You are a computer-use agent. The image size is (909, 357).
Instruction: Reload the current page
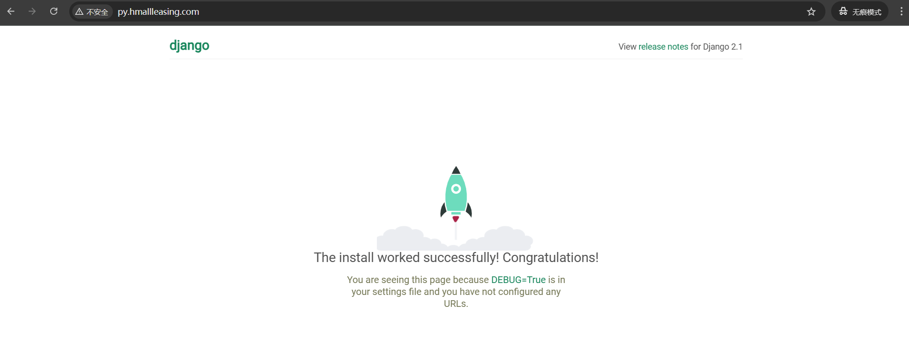(54, 11)
